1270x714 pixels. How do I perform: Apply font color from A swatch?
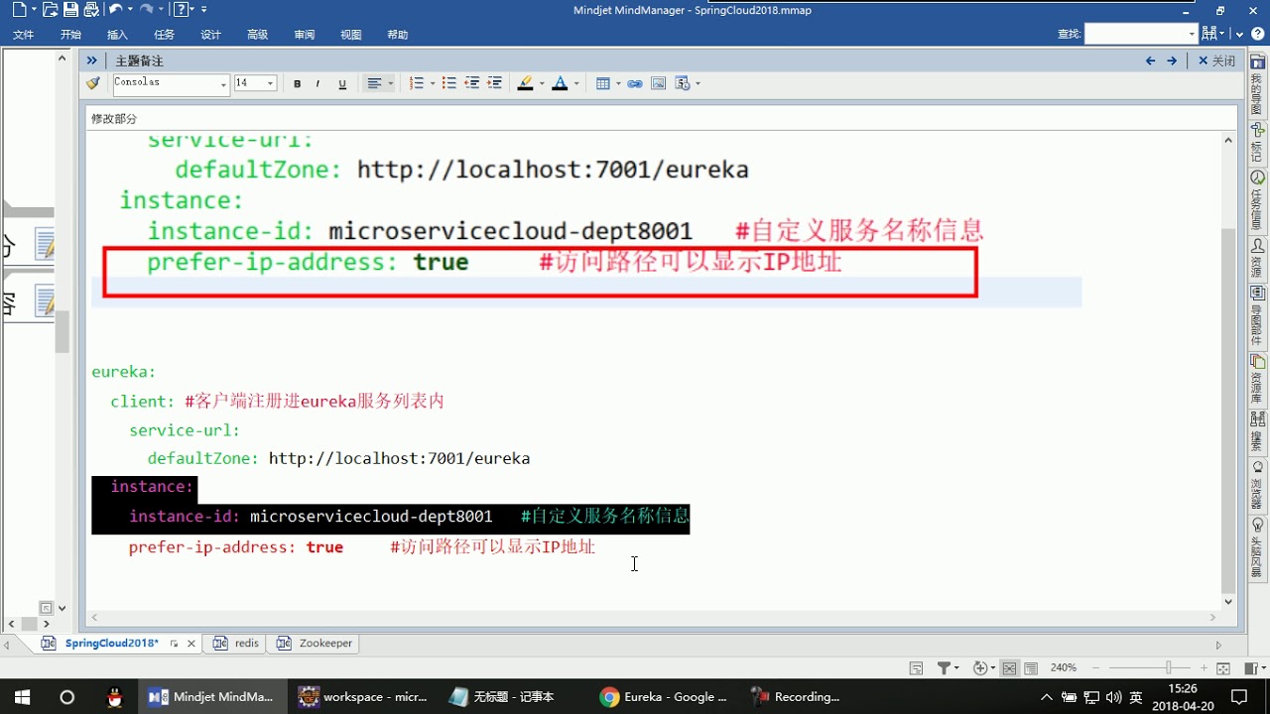(x=560, y=83)
